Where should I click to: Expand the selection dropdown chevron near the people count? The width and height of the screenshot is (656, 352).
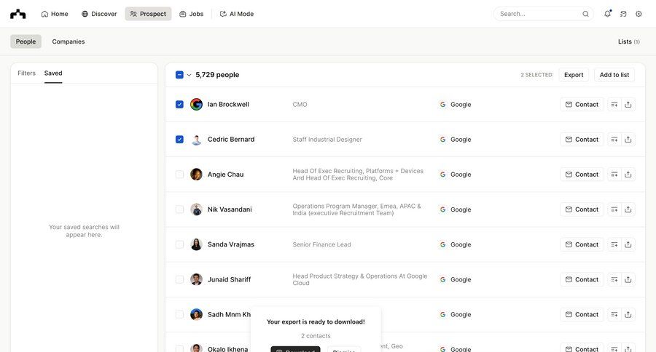point(189,75)
